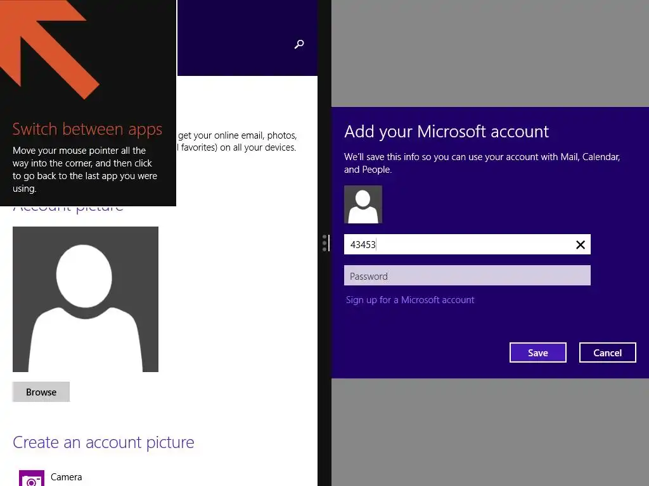Click the Add your Microsoft account title

tap(446, 132)
